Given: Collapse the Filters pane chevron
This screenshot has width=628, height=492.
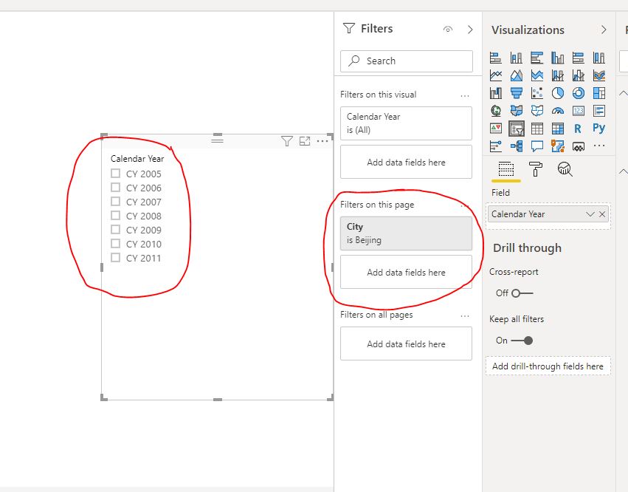Looking at the screenshot, I should coord(470,30).
